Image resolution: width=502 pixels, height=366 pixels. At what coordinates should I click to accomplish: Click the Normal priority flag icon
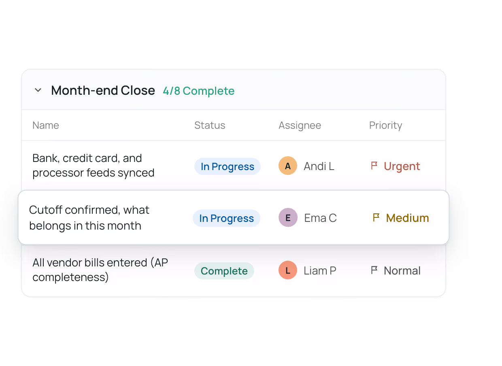[x=374, y=270]
